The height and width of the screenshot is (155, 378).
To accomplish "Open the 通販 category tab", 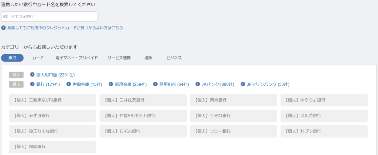I will point(148,58).
